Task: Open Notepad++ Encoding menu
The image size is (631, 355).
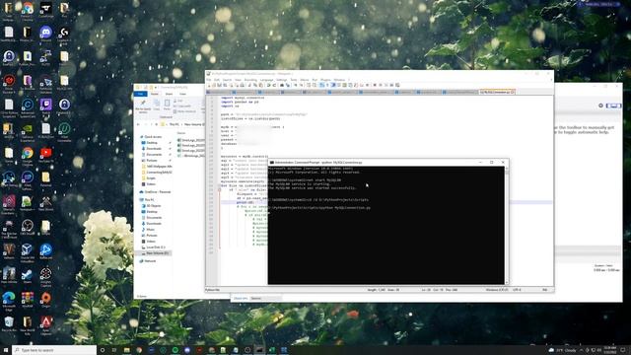Action: 250,80
